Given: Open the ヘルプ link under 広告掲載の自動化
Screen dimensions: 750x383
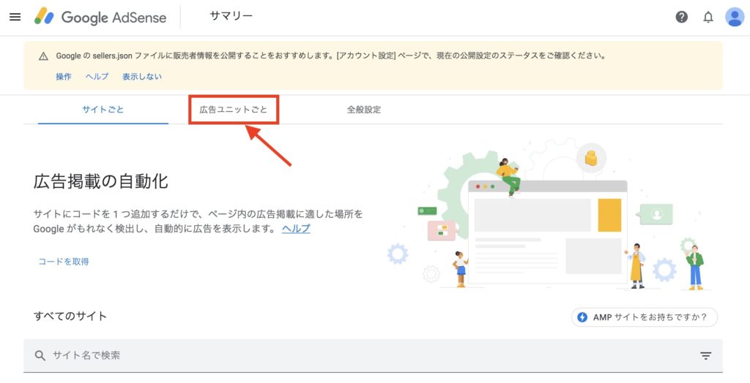Looking at the screenshot, I should (x=296, y=229).
